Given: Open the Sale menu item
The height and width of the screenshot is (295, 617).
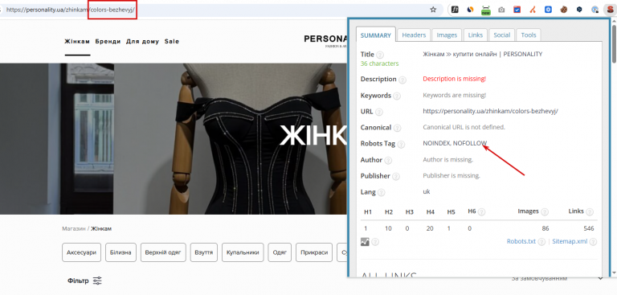Looking at the screenshot, I should 172,41.
